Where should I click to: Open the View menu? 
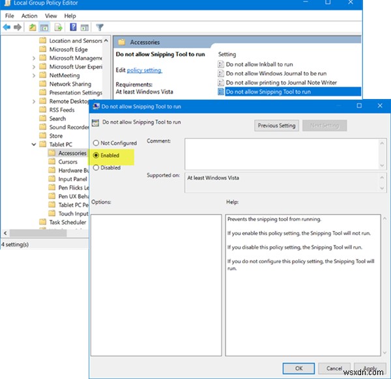tap(51, 16)
